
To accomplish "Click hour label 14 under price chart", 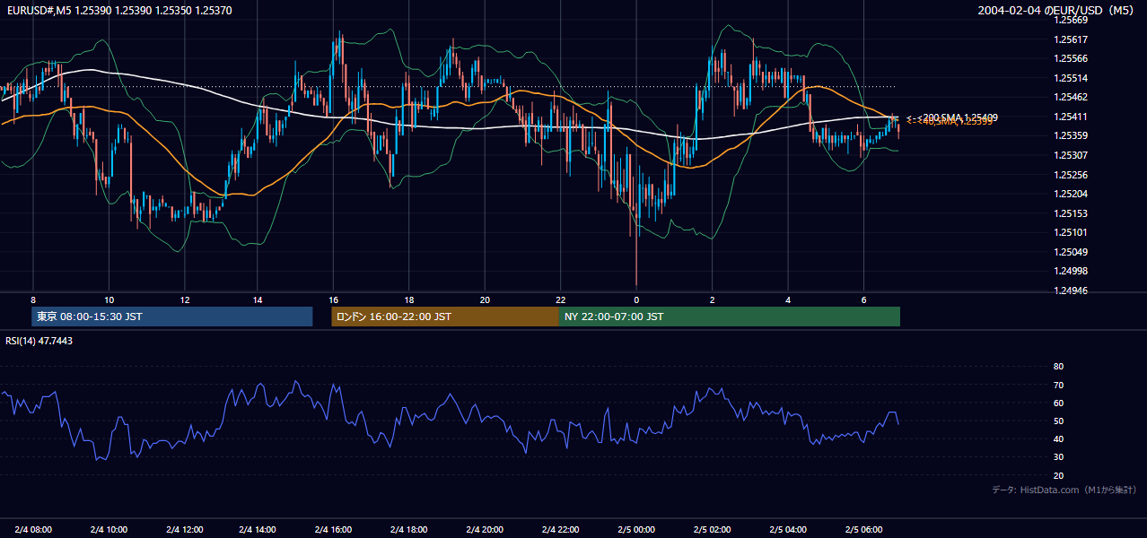I will coord(258,299).
